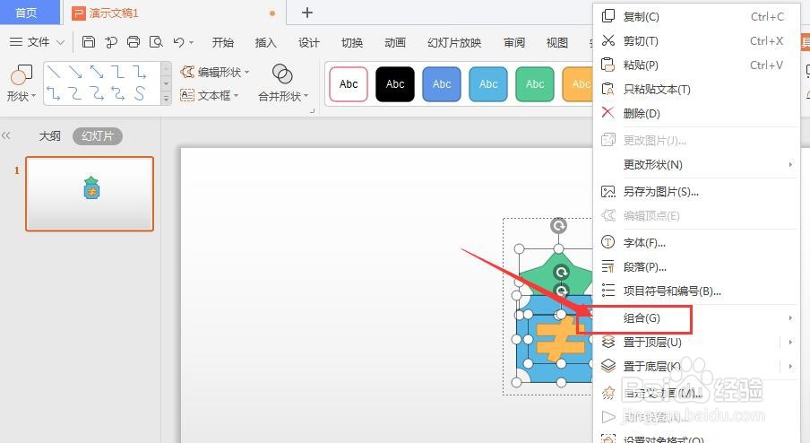Screen dimensions: 810x443
Task: Click the Bullets and numbering icon
Action: (x=608, y=291)
